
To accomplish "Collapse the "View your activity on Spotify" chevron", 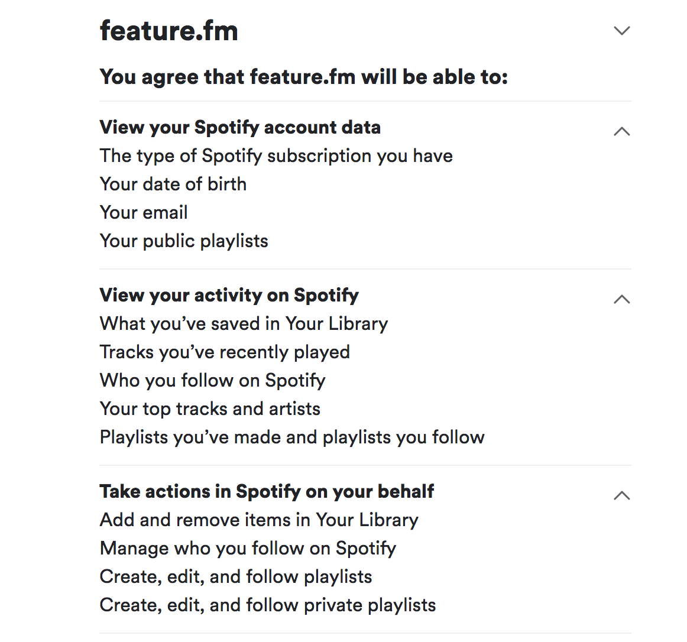I will point(622,299).
